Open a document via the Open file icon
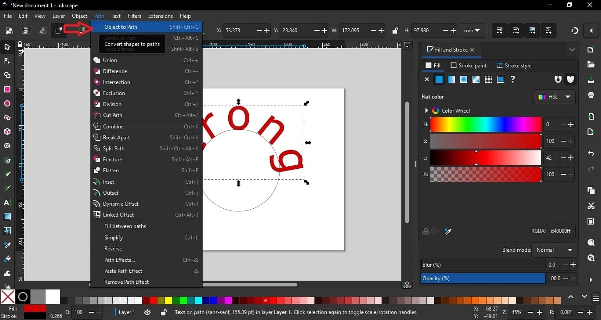The width and height of the screenshot is (601, 320). (591, 64)
